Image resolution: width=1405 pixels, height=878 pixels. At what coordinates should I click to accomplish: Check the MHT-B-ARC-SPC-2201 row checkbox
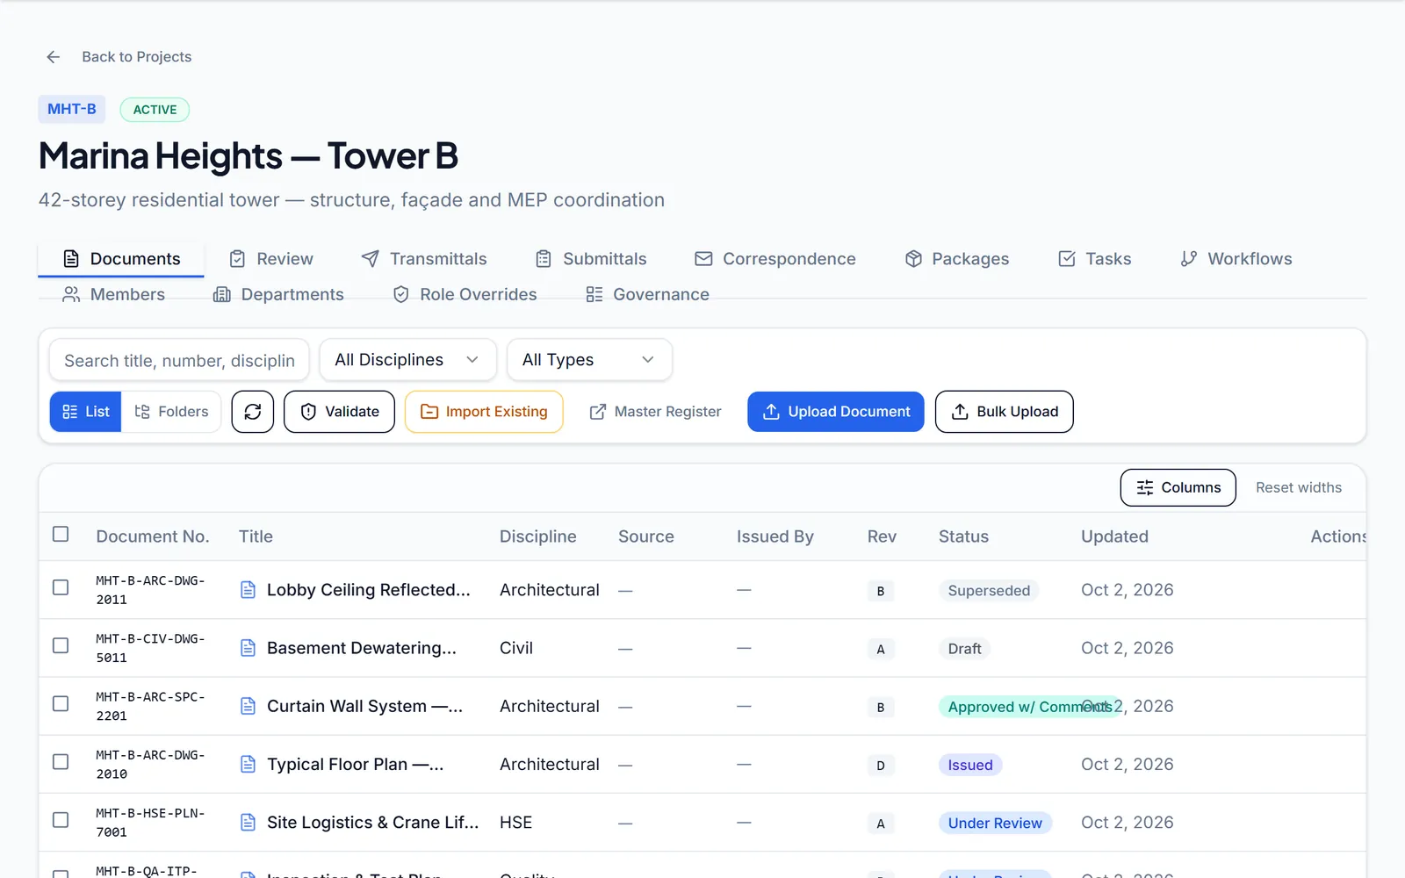(x=61, y=703)
